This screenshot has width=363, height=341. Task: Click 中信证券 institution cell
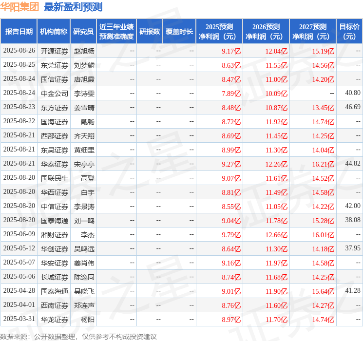55,207
